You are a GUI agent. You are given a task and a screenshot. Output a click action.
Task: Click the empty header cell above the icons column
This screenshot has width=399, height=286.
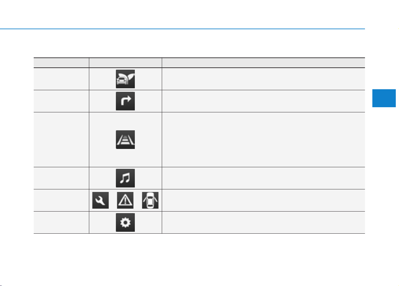click(125, 63)
